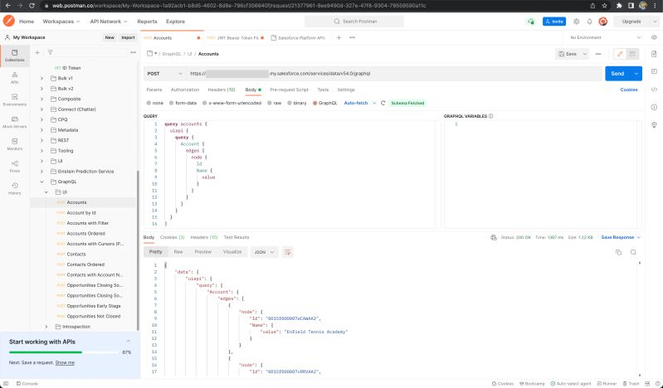Open the documentation icon in right sidebar
663x388 pixels.
(x=654, y=54)
